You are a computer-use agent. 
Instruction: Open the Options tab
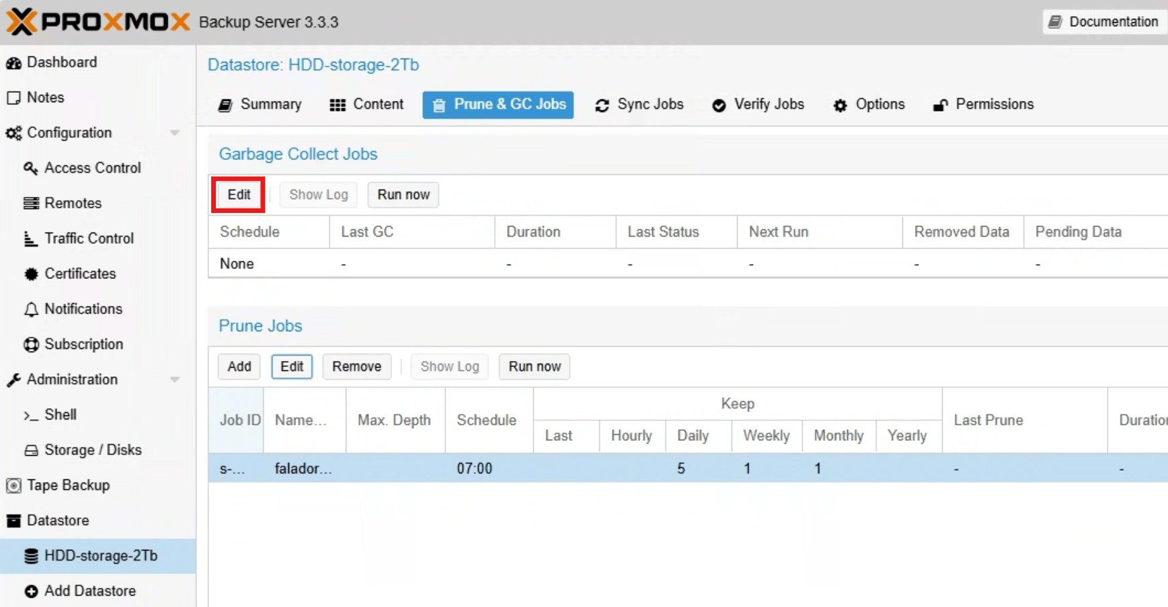(x=869, y=105)
